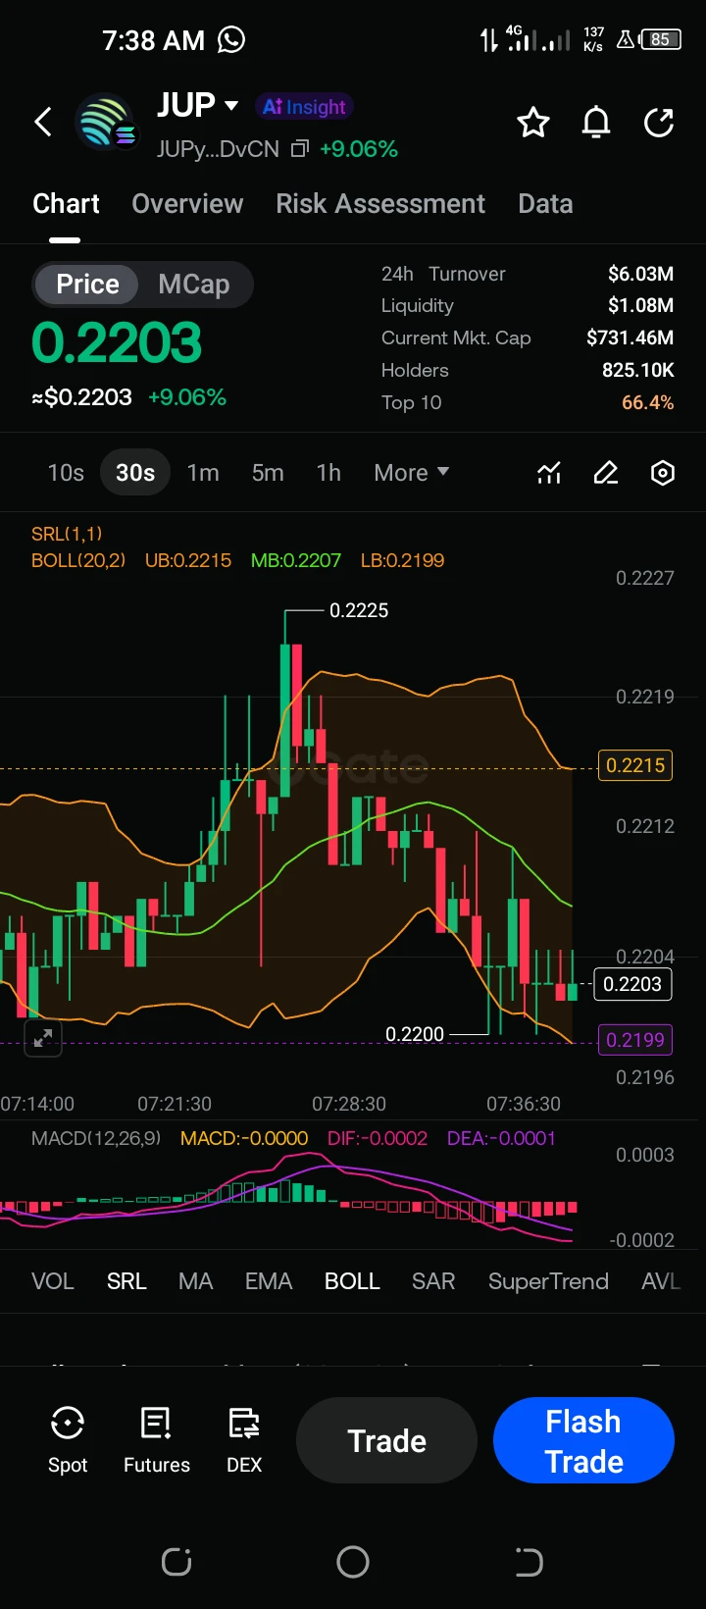Tap the Current Mkt. Cap value $731.46M

tap(630, 337)
